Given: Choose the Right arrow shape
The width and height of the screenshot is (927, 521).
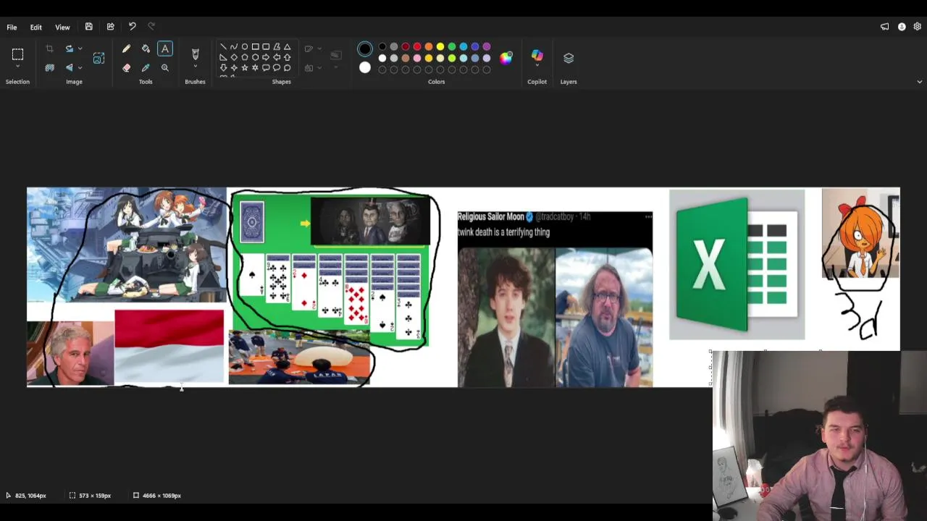Looking at the screenshot, I should [266, 57].
